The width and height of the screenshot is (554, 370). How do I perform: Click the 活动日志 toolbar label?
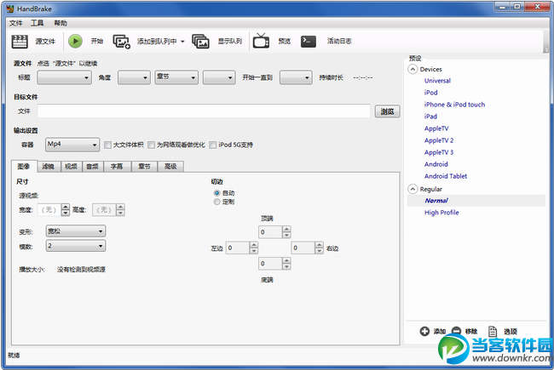(x=339, y=42)
